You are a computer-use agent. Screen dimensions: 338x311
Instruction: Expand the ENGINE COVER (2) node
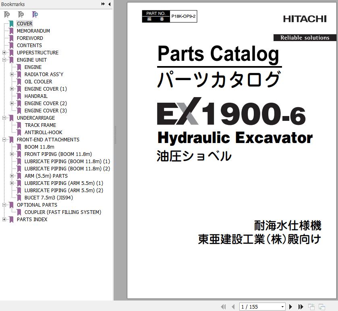12,104
